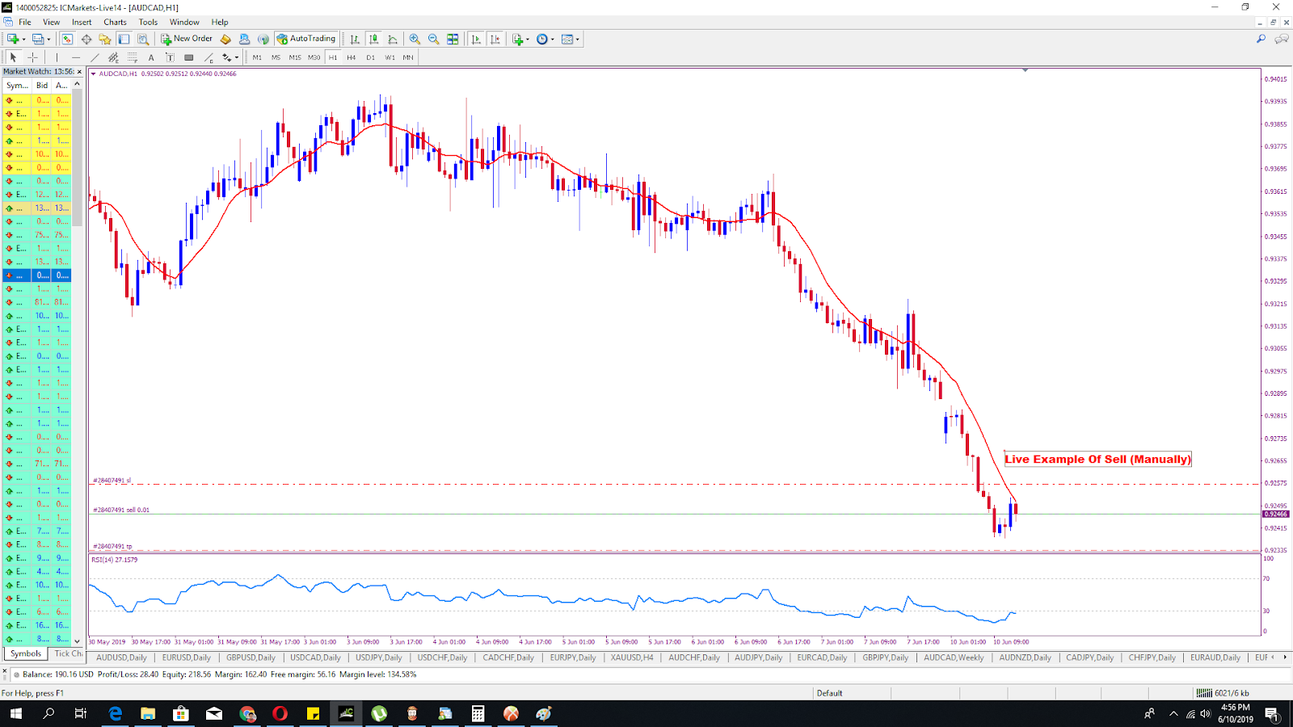Toggle the Terminal panel icon
Screen dimensions: 1293x727
click(x=124, y=39)
